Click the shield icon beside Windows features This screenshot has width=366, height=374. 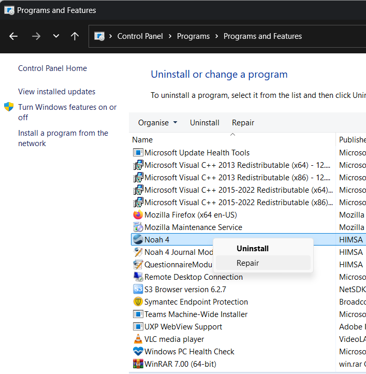(x=9, y=107)
